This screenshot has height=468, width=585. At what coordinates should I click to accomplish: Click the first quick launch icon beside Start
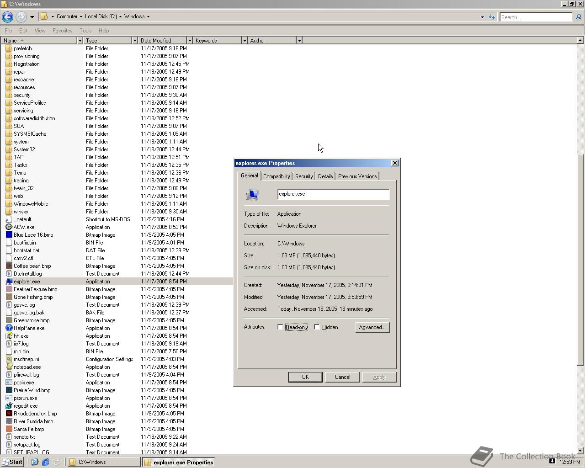point(34,462)
